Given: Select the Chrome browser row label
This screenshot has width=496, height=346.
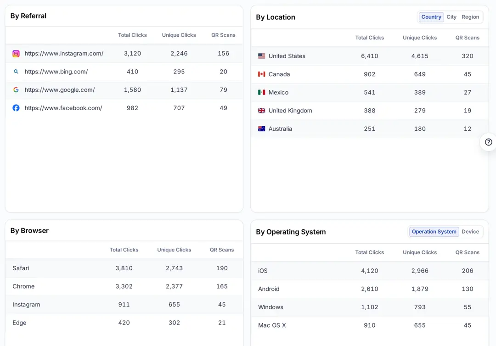Looking at the screenshot, I should (x=23, y=286).
